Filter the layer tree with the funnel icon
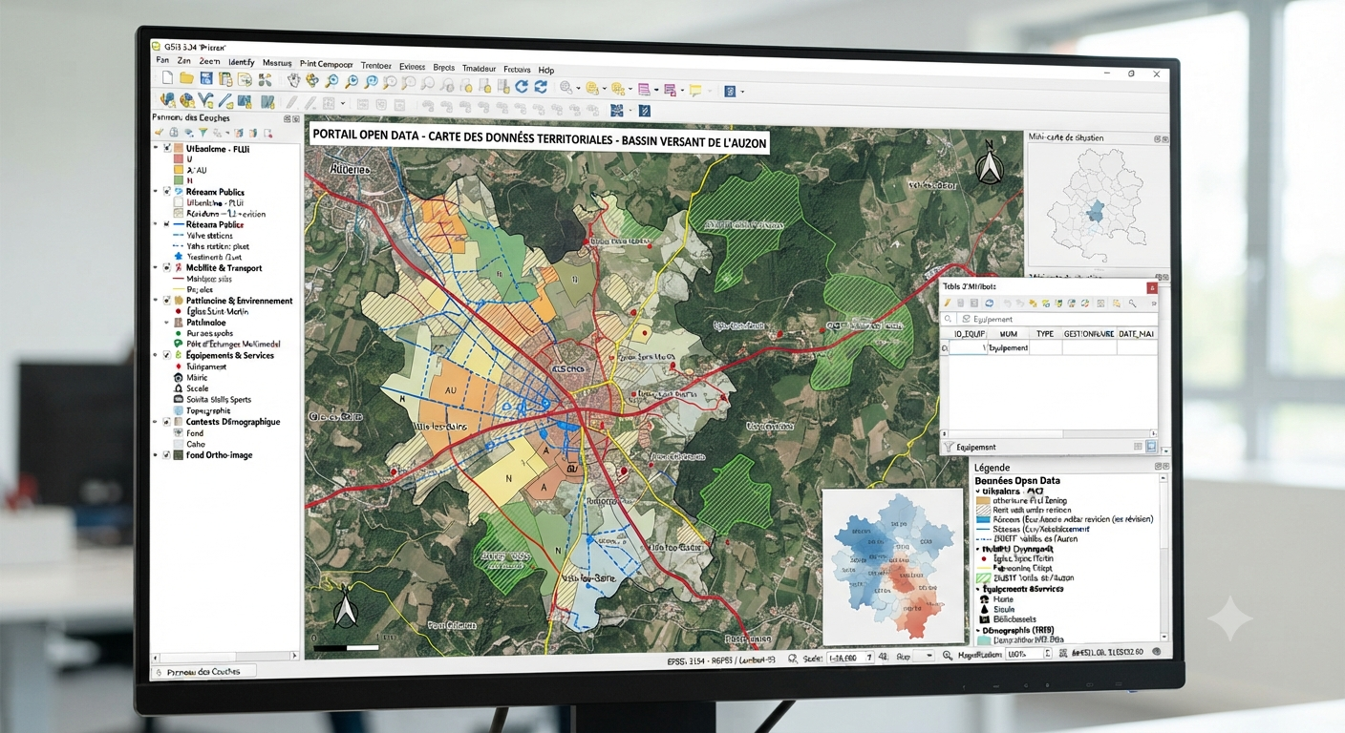Image resolution: width=1345 pixels, height=733 pixels. pyautogui.click(x=203, y=133)
